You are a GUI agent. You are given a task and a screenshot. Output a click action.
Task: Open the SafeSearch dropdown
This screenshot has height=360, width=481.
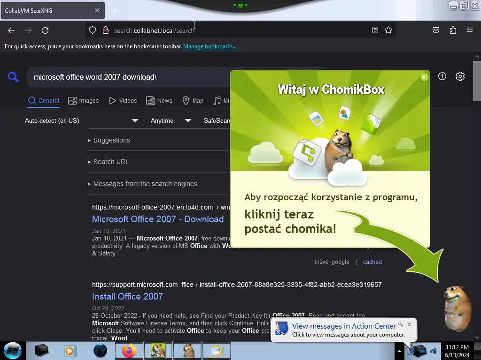coord(217,120)
